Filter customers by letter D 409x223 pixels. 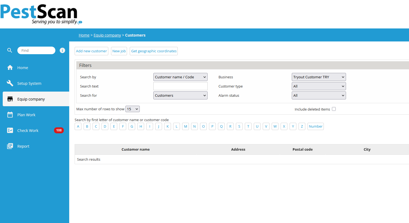click(x=105, y=126)
